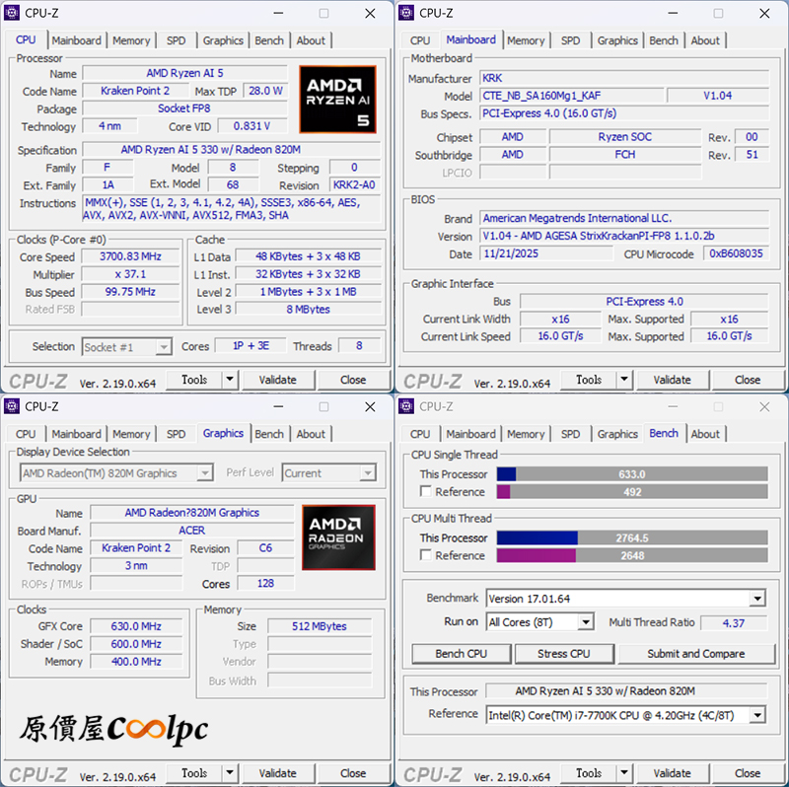Image resolution: width=789 pixels, height=787 pixels.
Task: Click the CPU-Z title bar icon in the Mainboard window
Action: point(405,13)
